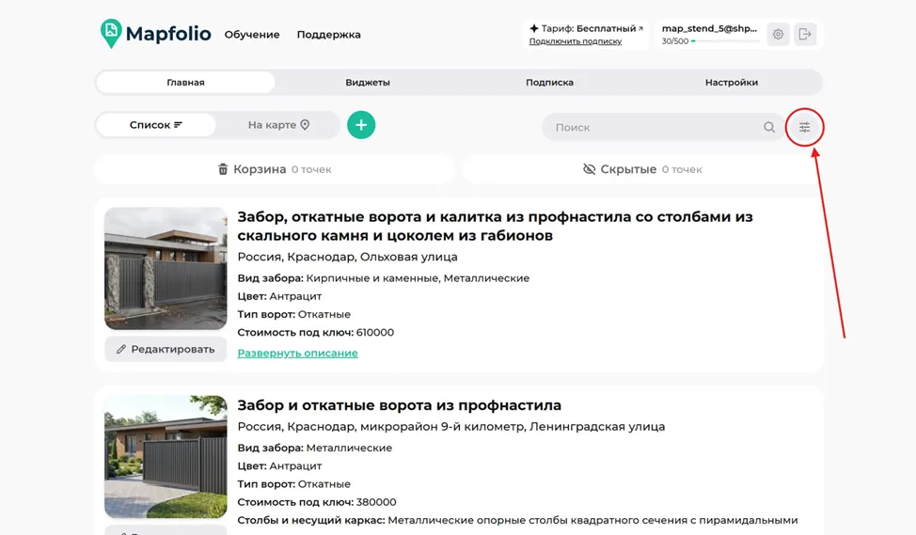Open the filter settings icon beside search
This screenshot has height=535, width=916.
pyautogui.click(x=804, y=127)
